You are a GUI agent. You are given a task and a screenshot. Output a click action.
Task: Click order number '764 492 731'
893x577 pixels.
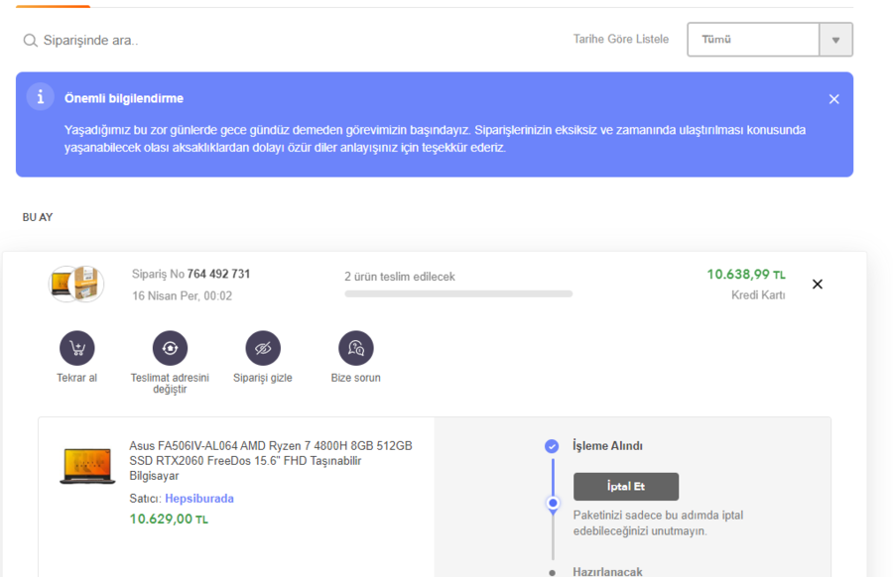point(218,275)
